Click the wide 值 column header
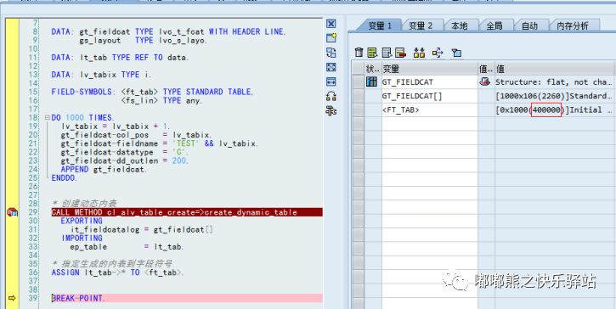616x309 pixels. [x=555, y=69]
